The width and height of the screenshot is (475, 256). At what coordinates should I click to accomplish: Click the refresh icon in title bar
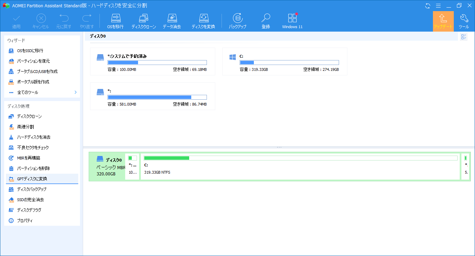coord(428,6)
